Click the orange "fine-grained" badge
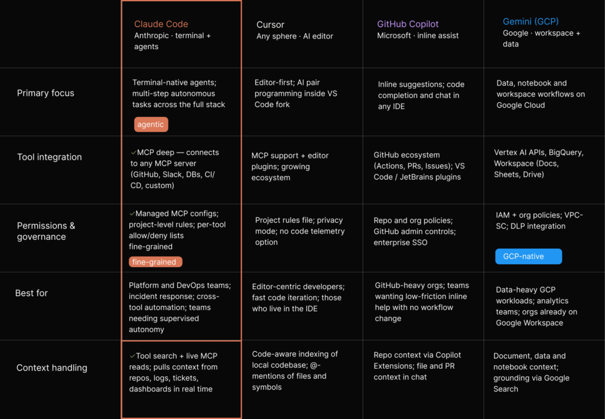Screen dimensions: 605x419 click(x=155, y=262)
